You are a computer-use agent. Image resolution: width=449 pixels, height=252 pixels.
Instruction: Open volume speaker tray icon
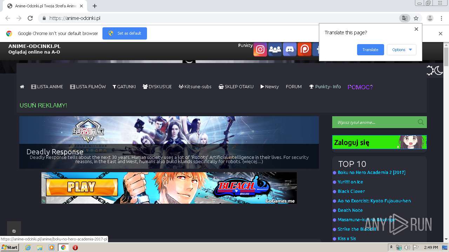click(x=407, y=247)
